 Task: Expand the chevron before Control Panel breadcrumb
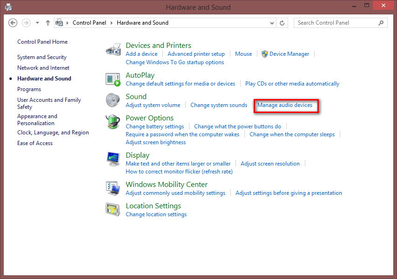point(67,23)
